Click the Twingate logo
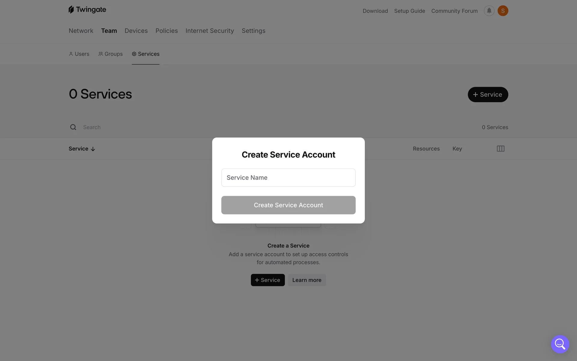Viewport: 577px width, 361px height. 87,10
